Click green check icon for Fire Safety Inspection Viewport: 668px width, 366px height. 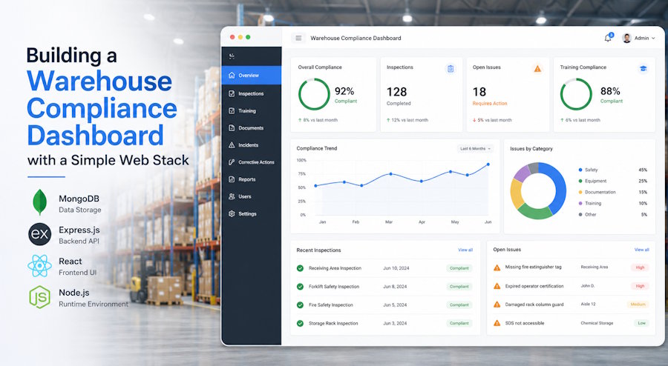coord(300,305)
